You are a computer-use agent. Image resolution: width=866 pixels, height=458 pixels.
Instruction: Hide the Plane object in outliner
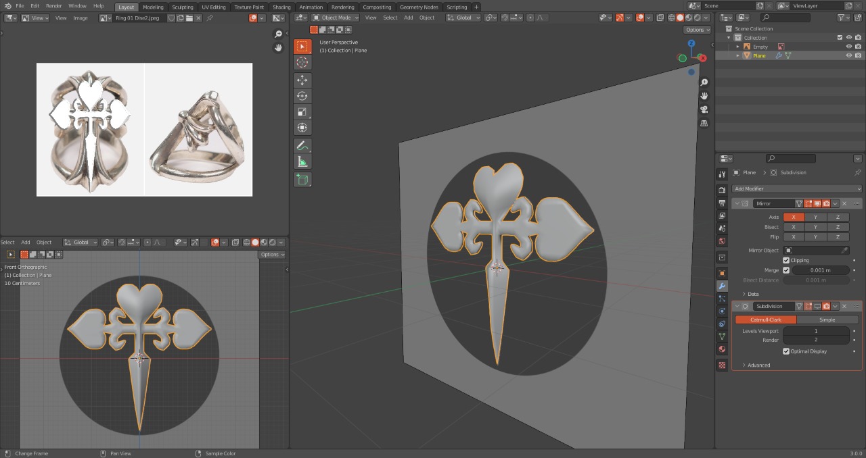coord(848,55)
